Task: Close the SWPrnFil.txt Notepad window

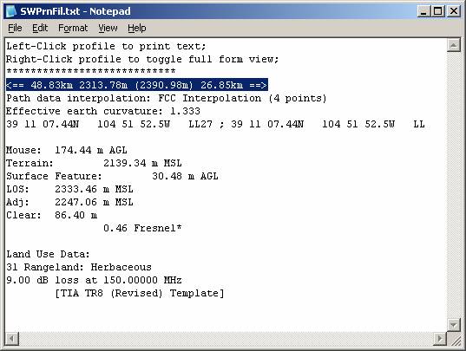Action: click(454, 11)
